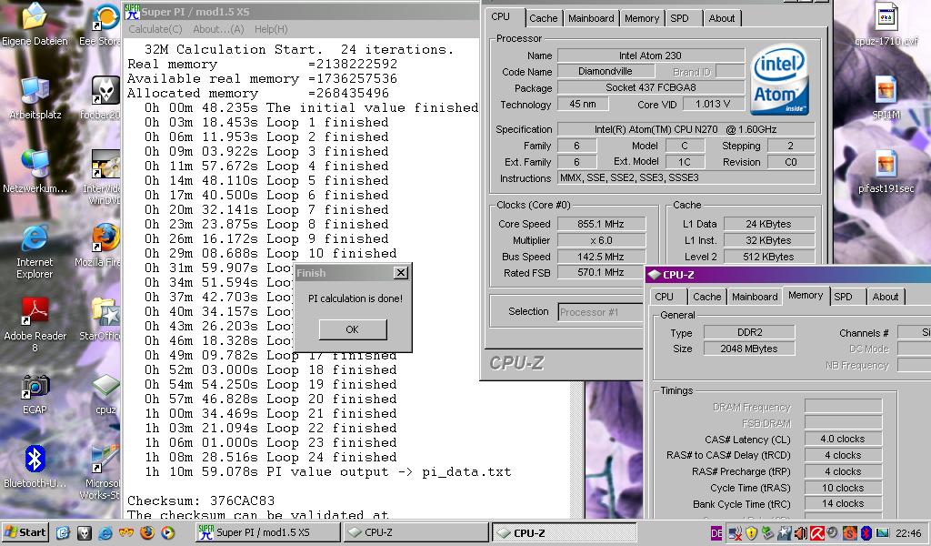Open Bluetooth desktop shortcut
Screen dimensions: 931x546
coord(35,467)
